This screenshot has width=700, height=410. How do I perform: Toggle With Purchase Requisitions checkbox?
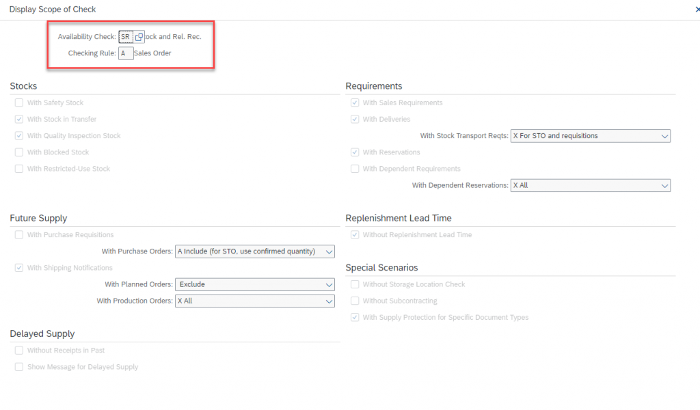[18, 234]
